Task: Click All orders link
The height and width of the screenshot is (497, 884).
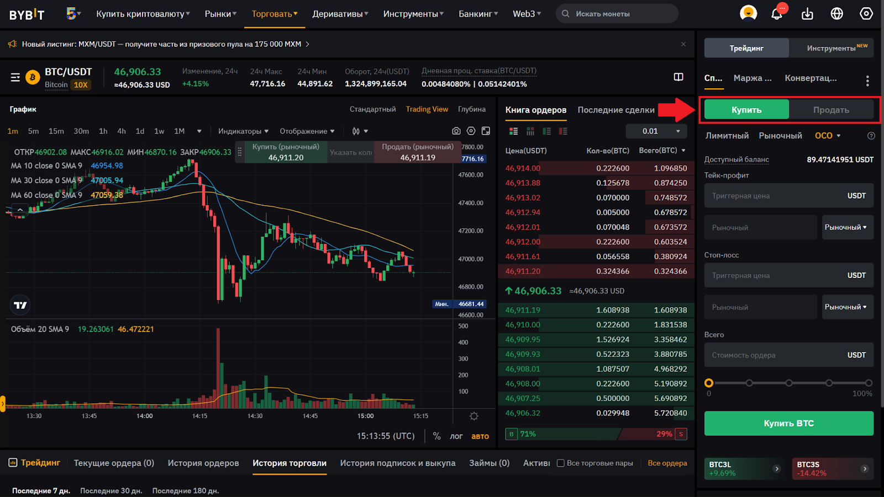Action: (667, 463)
